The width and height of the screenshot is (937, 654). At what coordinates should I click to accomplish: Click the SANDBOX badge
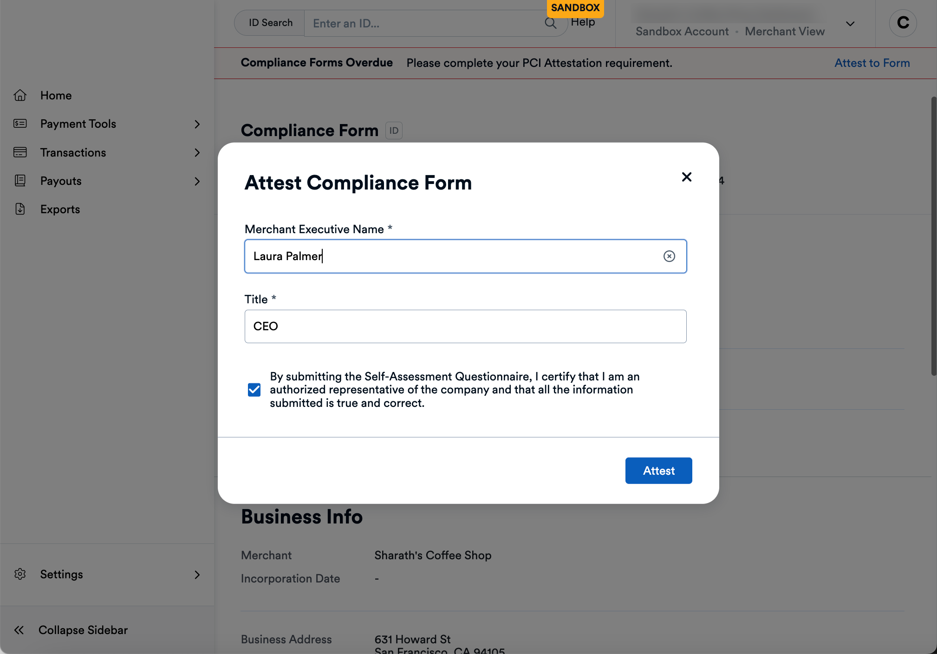click(575, 8)
